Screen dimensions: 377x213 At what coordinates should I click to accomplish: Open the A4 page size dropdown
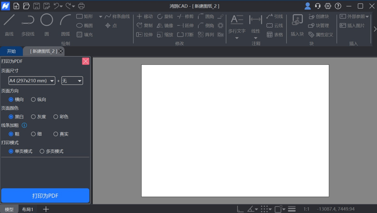tap(31, 81)
